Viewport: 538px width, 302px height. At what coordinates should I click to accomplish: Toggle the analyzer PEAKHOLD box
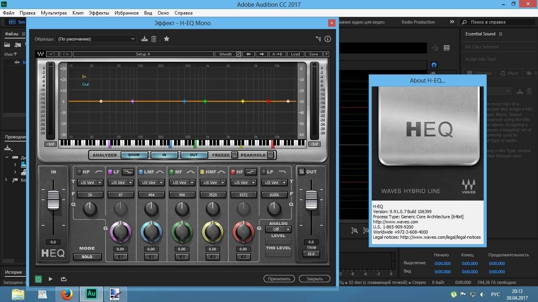pos(270,155)
